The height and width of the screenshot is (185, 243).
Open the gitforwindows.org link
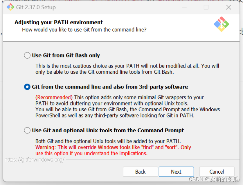coord(34,160)
